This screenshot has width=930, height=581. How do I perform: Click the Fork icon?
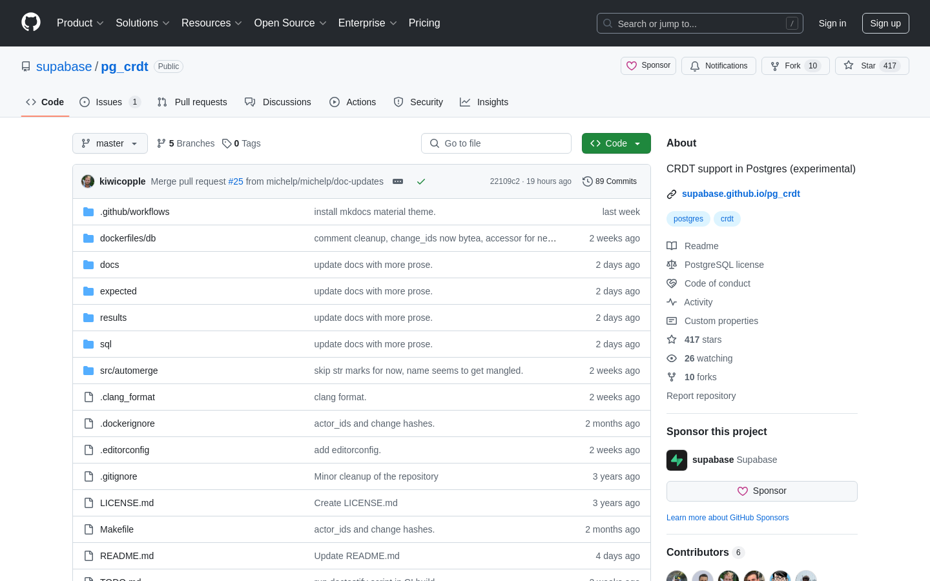coord(775,66)
